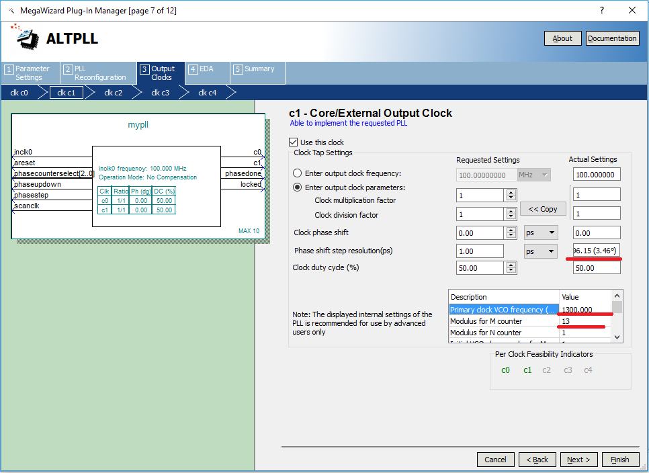Click the mypll block diagram title
Viewport: 649px width, 473px height.
click(138, 124)
